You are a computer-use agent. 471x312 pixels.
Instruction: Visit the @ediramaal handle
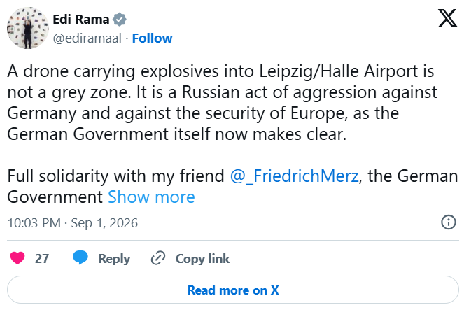click(87, 38)
